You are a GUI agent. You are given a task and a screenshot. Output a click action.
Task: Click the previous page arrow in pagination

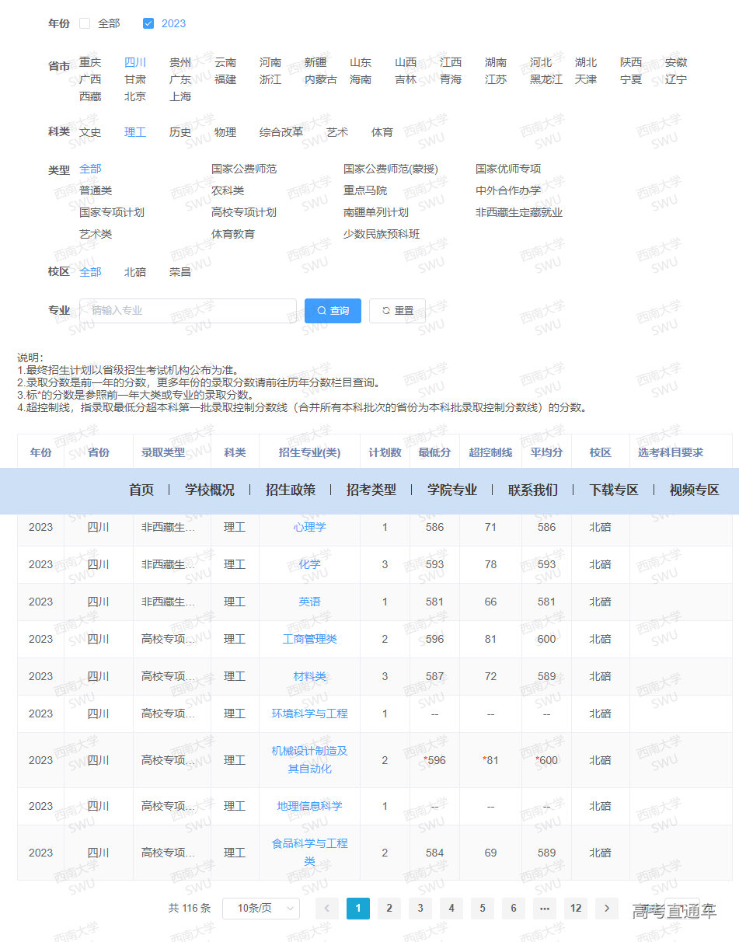pyautogui.click(x=326, y=908)
